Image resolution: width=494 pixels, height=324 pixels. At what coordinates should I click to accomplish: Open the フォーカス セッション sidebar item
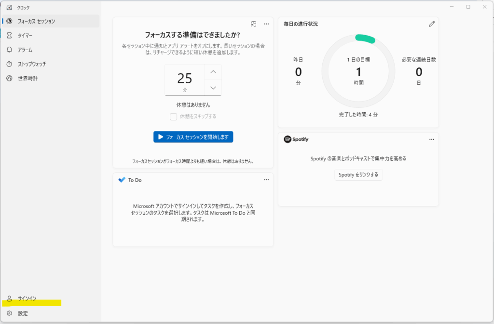51,21
